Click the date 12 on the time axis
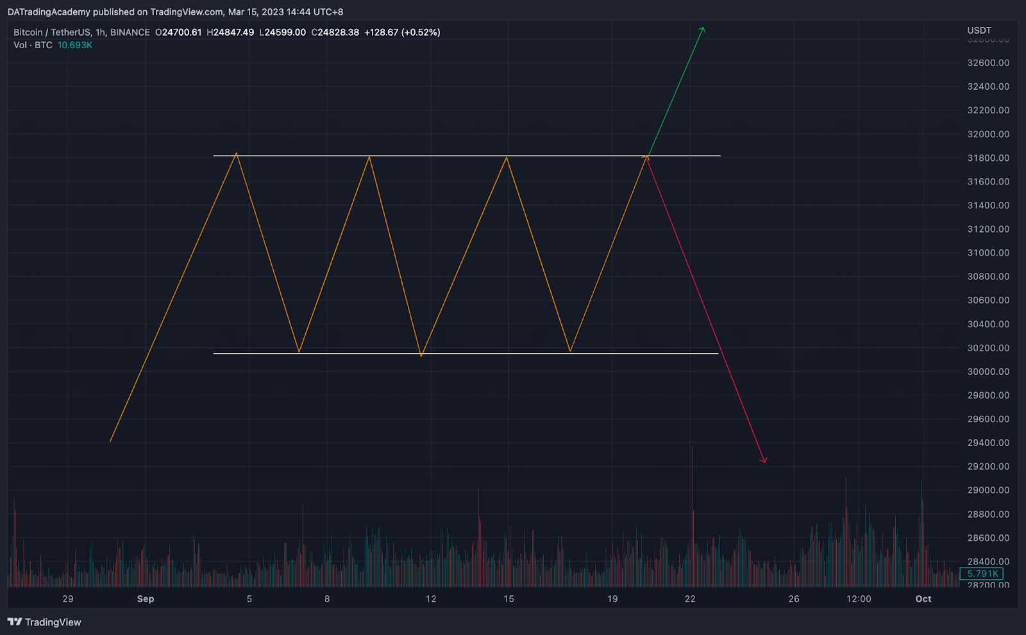 point(431,598)
